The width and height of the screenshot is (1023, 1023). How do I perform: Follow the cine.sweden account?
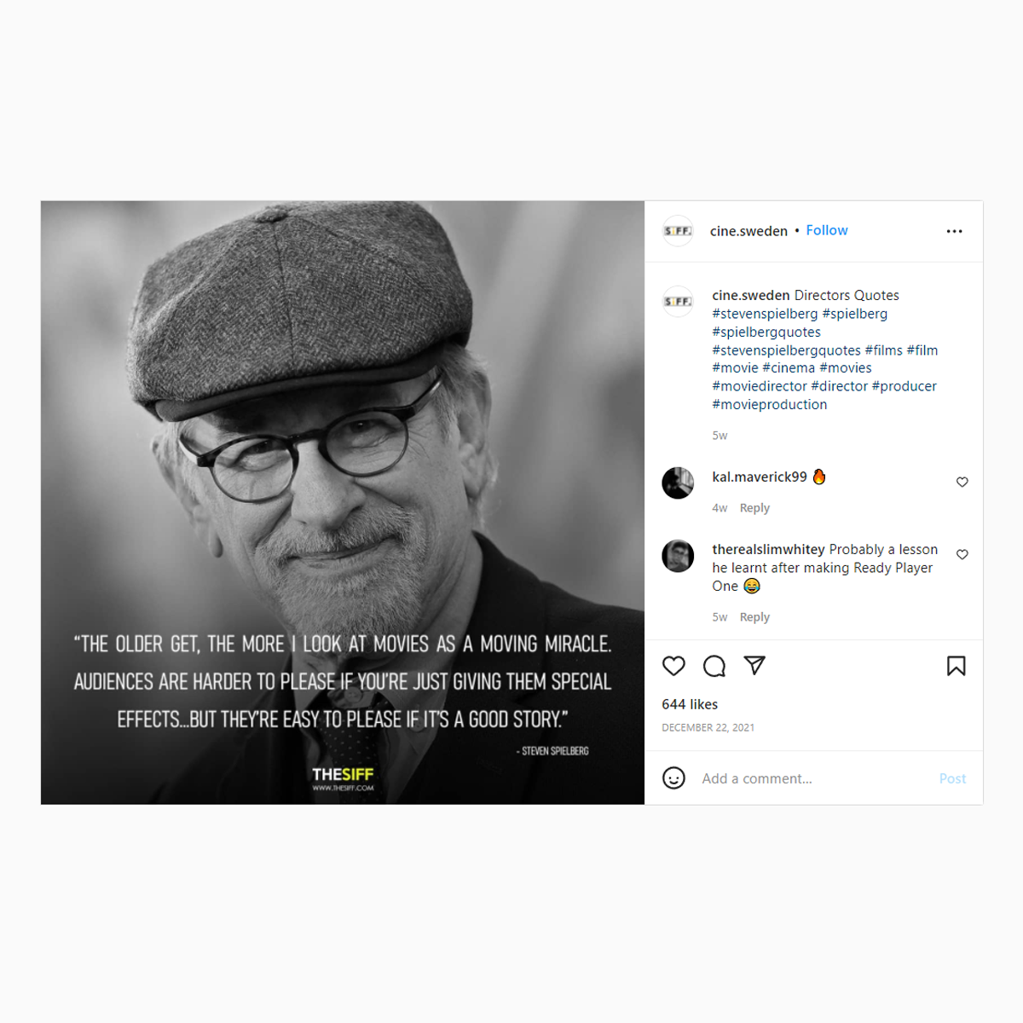(x=827, y=230)
